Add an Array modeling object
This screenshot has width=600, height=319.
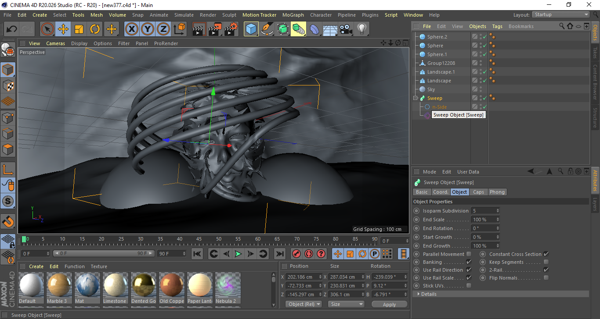[x=299, y=29]
